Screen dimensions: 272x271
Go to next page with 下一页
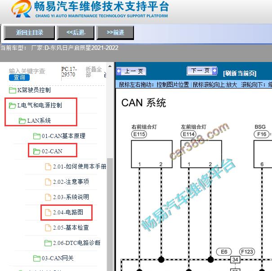tap(202, 71)
